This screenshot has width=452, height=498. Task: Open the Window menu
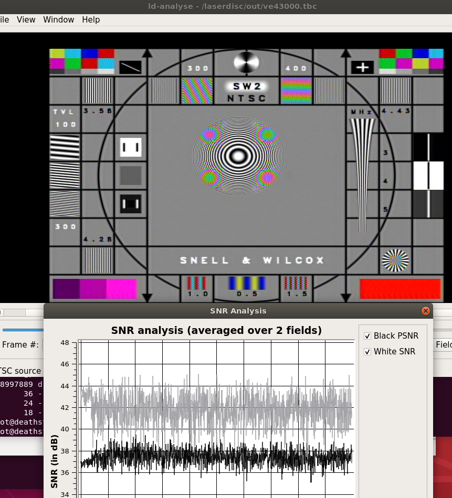click(x=58, y=20)
